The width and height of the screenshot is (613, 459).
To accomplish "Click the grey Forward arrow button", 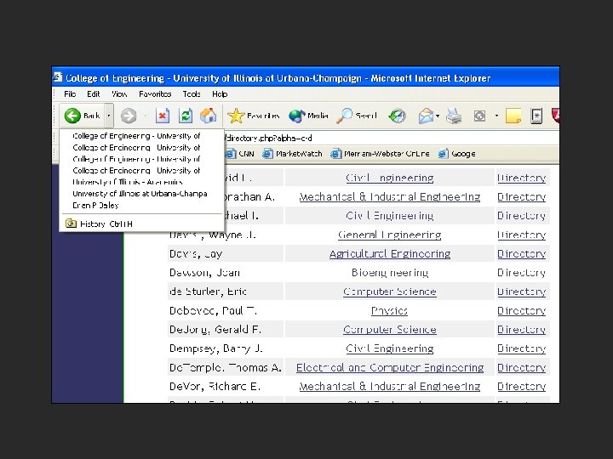I will (129, 116).
